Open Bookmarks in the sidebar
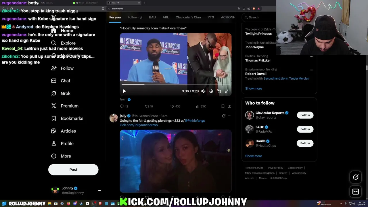The height and width of the screenshot is (207, 368). 67,118
